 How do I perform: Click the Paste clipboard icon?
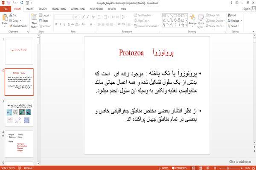(5, 17)
